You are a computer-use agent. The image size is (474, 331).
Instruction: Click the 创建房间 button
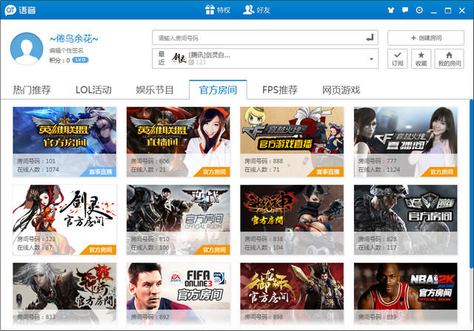coord(426,38)
